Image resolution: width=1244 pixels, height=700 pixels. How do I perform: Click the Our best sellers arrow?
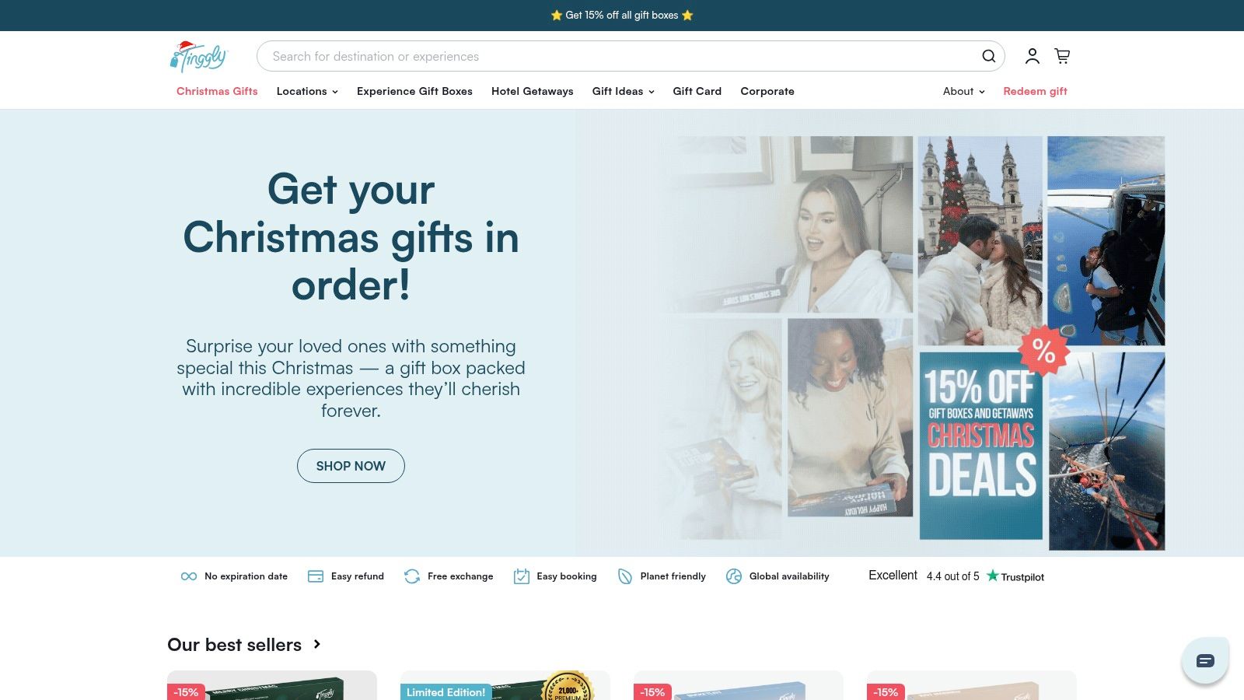click(316, 644)
